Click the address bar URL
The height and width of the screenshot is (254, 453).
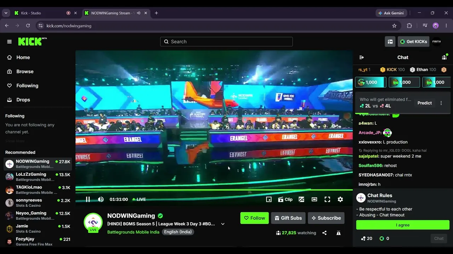[69, 26]
